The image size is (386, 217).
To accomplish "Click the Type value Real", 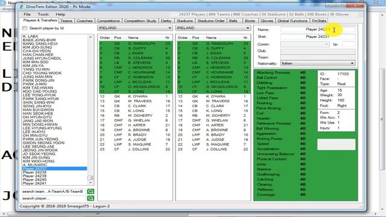I will (341, 84).
